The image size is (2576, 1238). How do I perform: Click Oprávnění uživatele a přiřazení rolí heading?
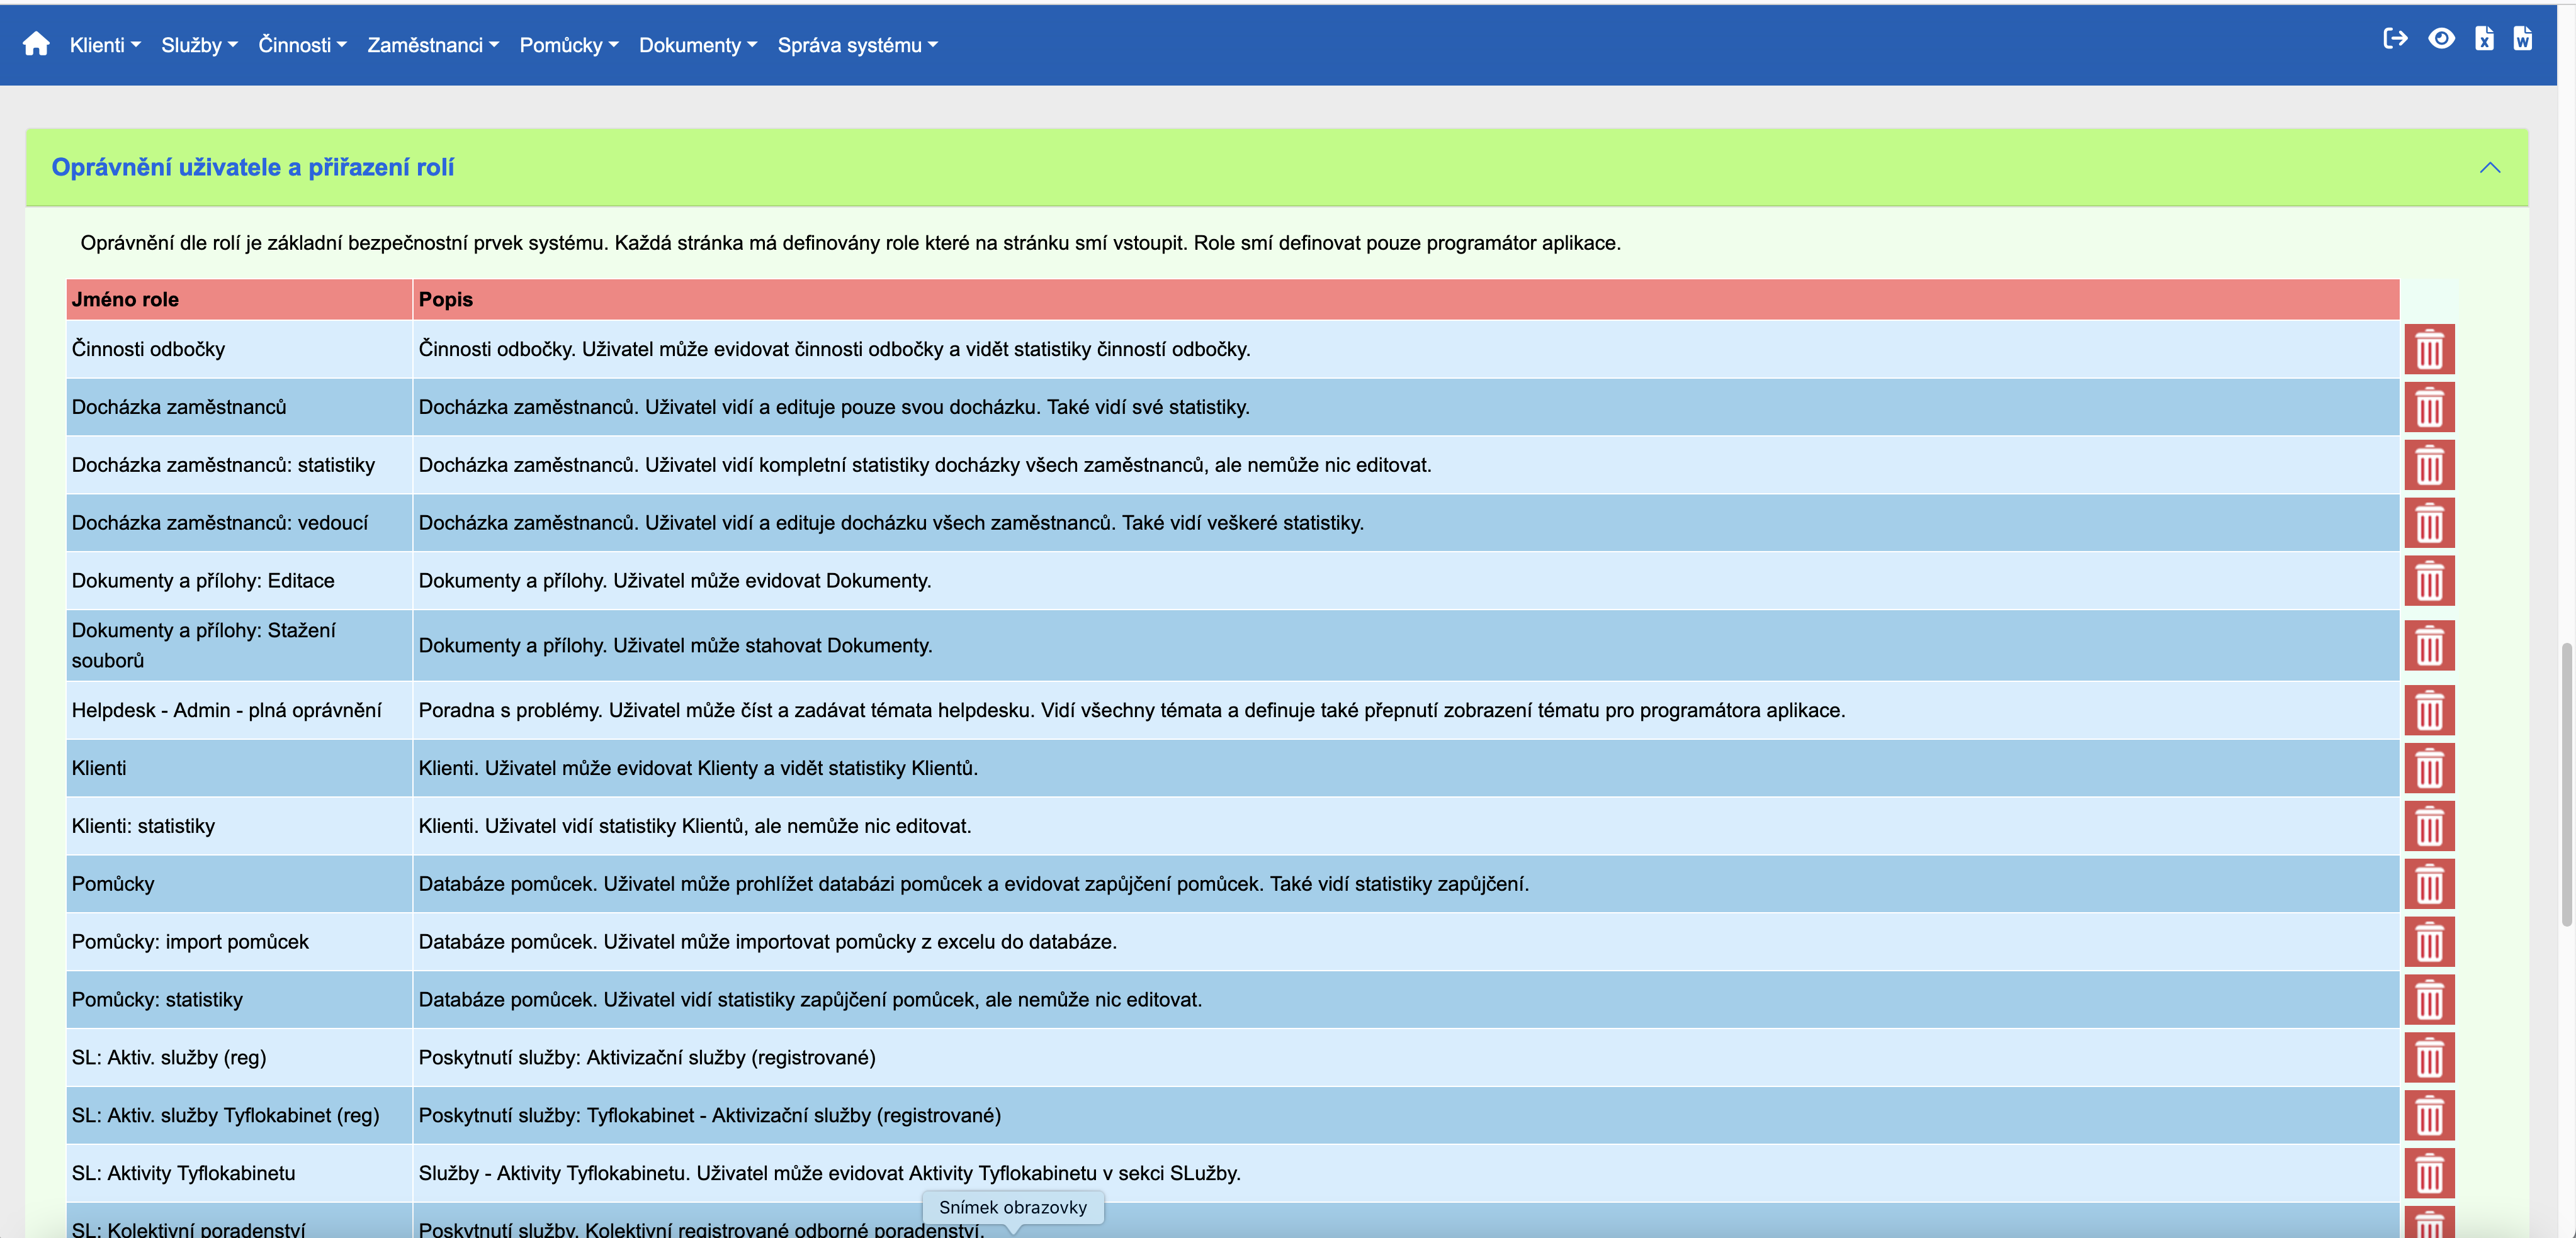(253, 168)
